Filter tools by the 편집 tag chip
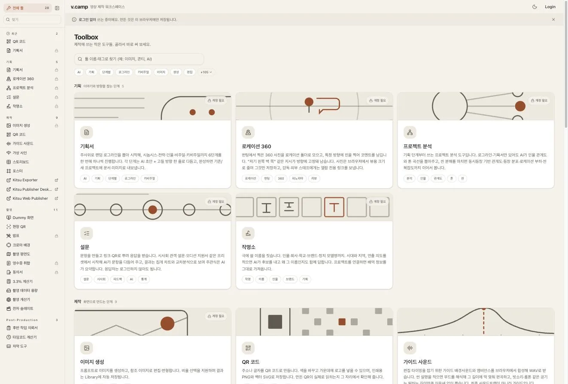Viewport: 568px width, 384px height. tap(190, 72)
